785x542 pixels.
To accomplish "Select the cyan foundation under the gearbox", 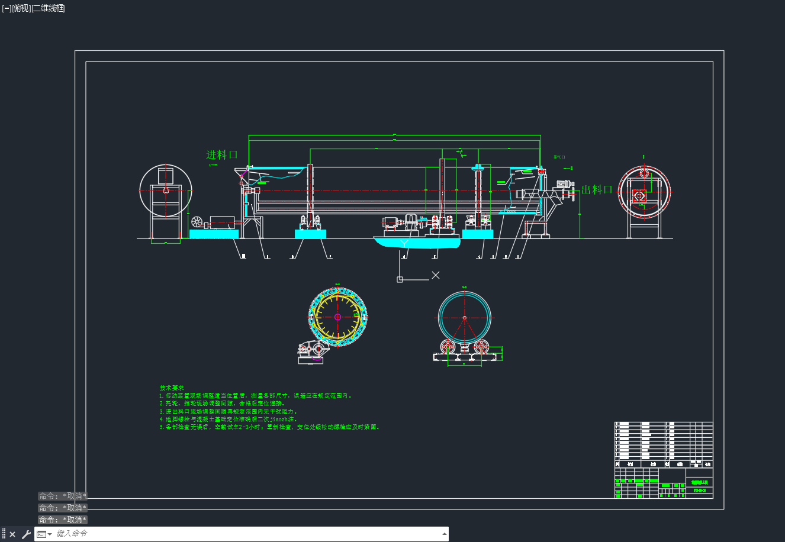I will (x=417, y=242).
